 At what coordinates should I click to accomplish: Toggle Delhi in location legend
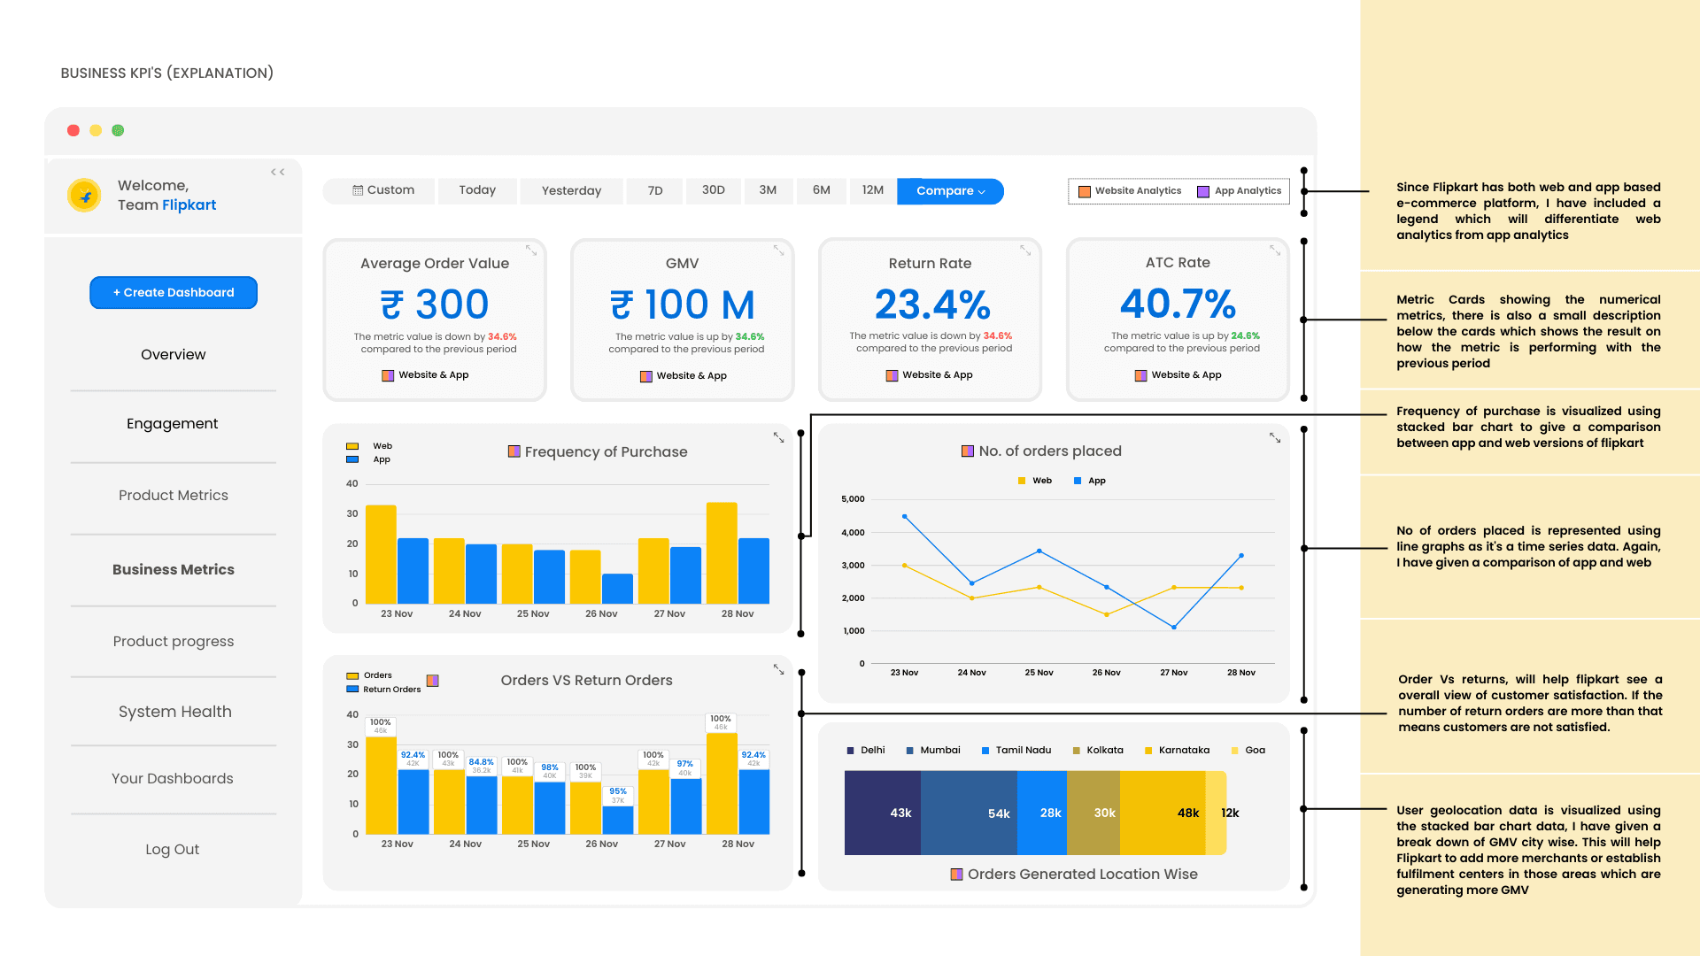pos(866,751)
